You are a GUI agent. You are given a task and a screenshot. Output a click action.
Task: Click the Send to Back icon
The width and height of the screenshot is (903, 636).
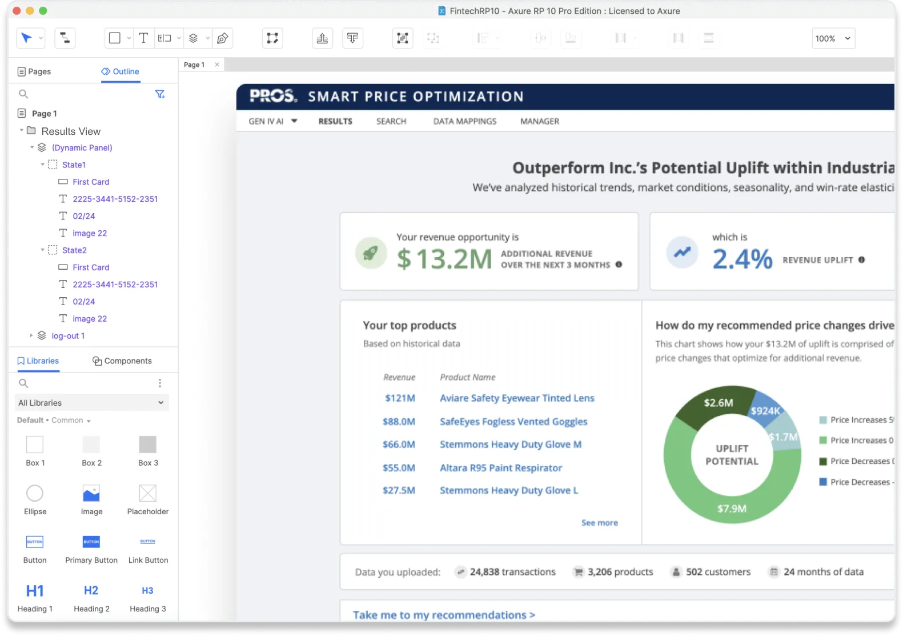(x=352, y=38)
